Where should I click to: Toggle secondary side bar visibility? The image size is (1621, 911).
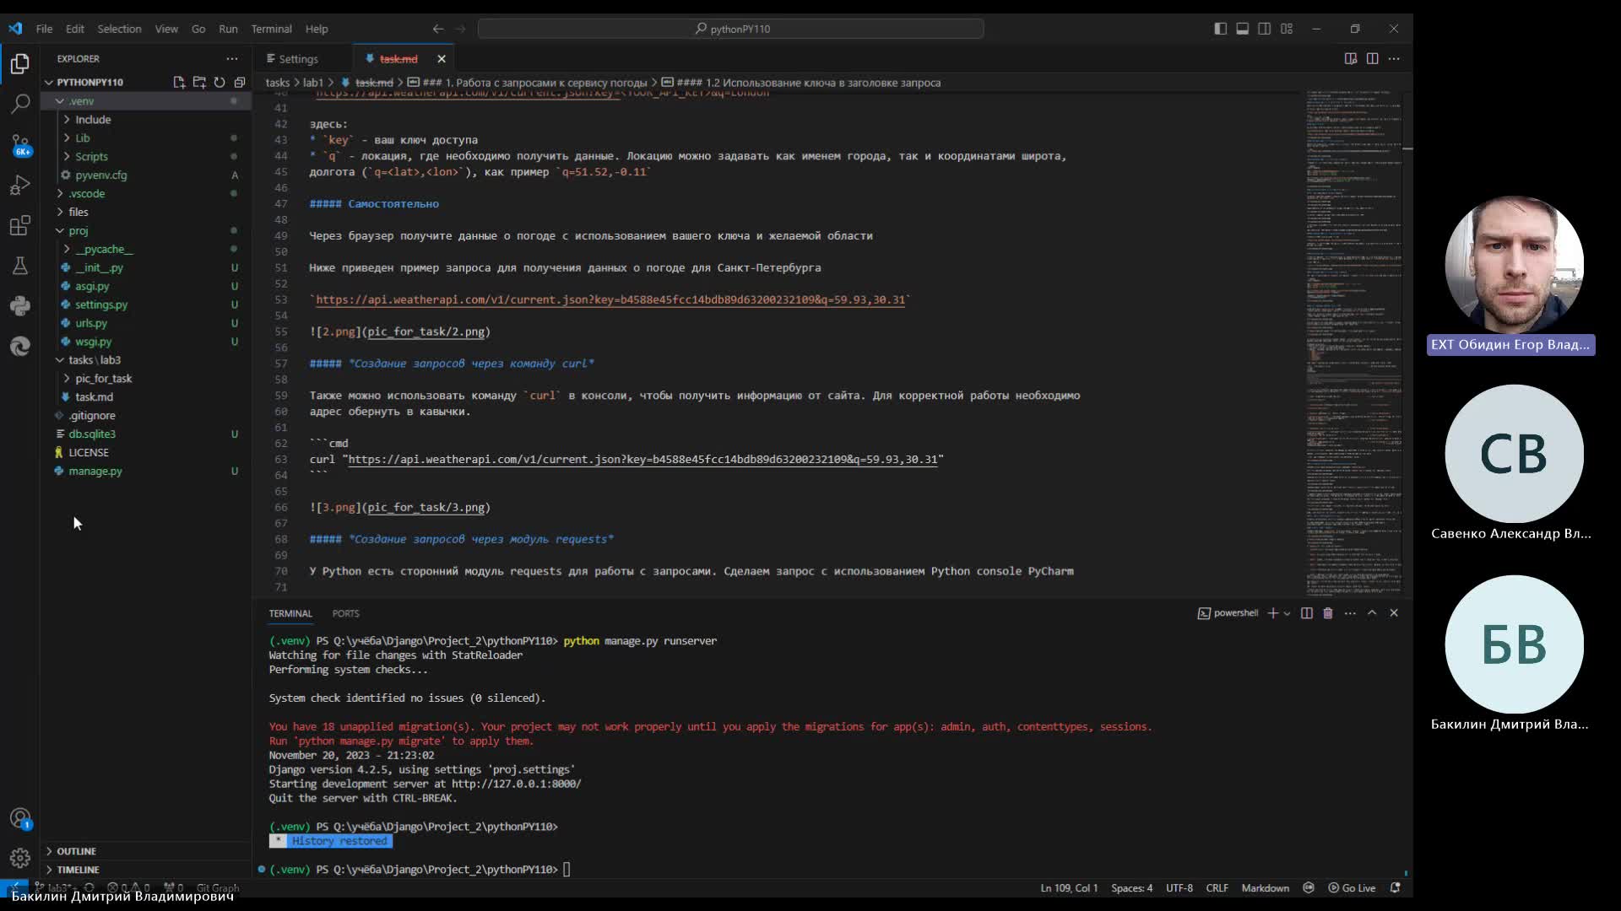[1265, 29]
